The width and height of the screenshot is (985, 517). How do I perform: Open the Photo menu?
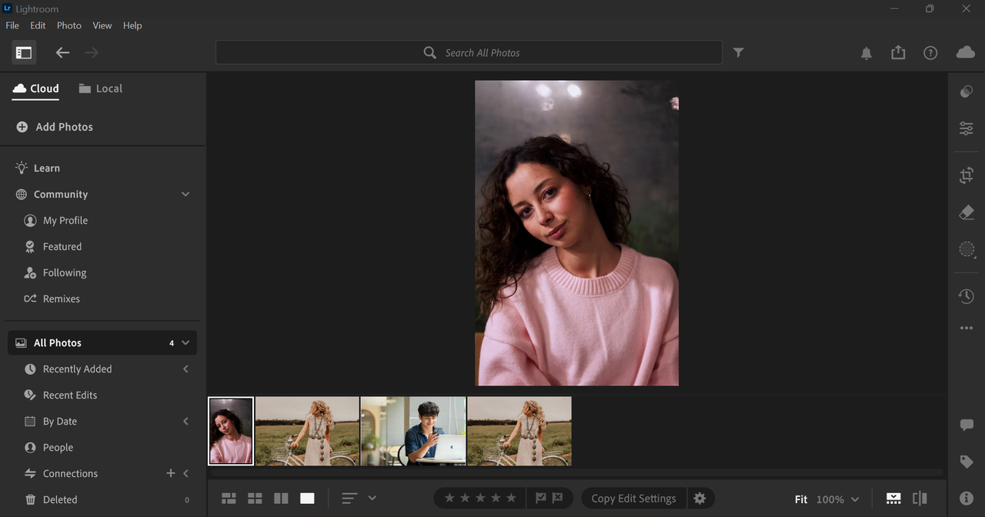click(69, 25)
